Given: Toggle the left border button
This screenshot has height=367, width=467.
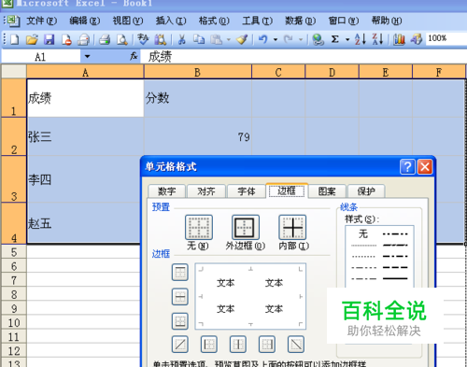Looking at the screenshot, I should point(209,345).
